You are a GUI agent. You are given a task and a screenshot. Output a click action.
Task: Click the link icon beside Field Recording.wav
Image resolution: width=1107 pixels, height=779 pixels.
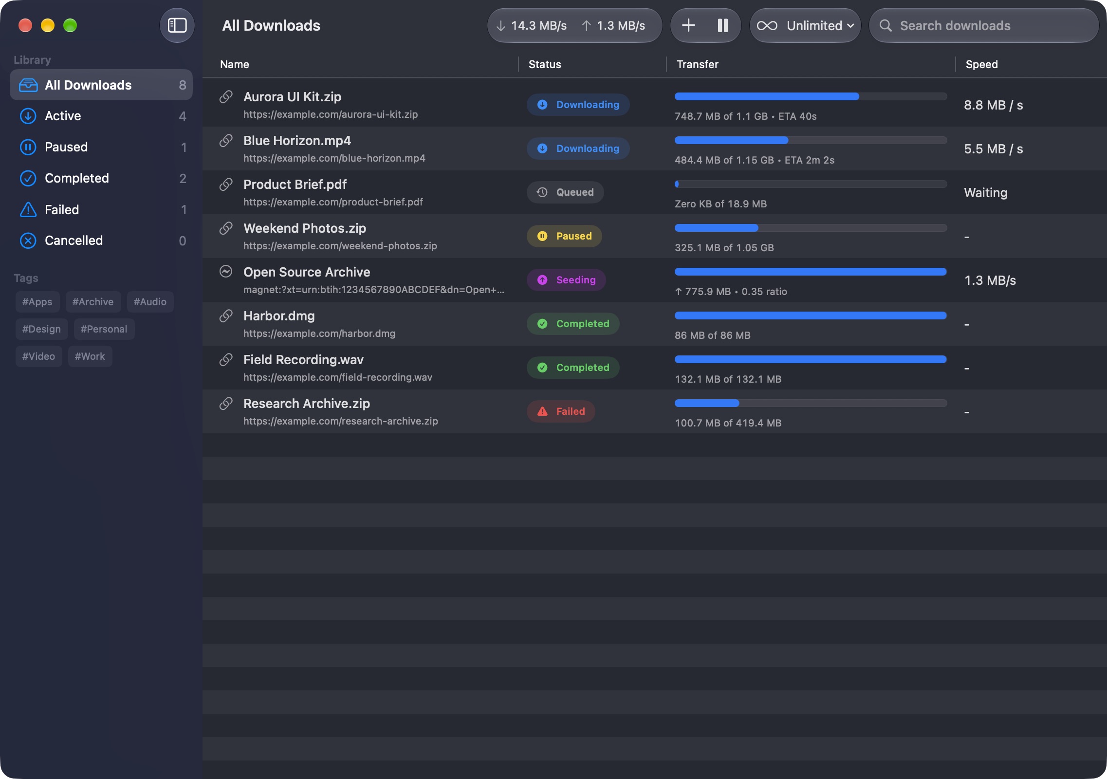point(226,359)
